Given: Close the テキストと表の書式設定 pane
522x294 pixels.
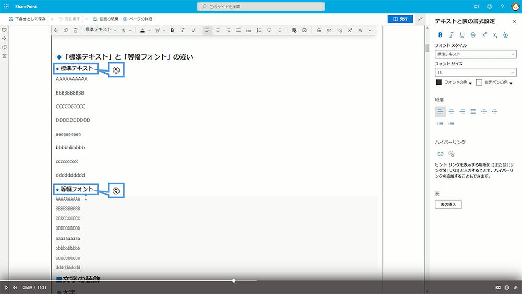Looking at the screenshot, I should [514, 21].
